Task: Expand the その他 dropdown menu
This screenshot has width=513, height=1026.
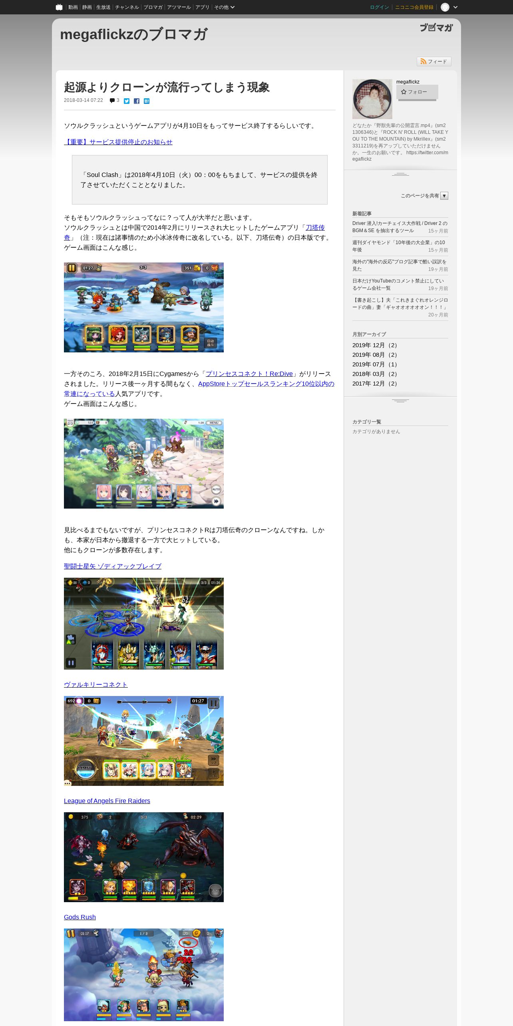Action: 224,7
